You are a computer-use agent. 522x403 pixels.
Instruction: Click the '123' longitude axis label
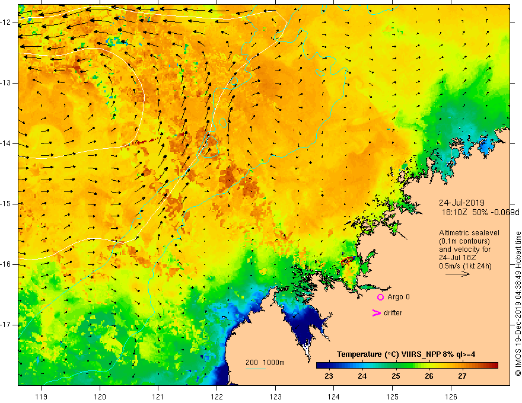point(275,396)
